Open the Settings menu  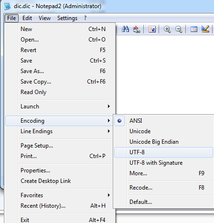[67, 18]
